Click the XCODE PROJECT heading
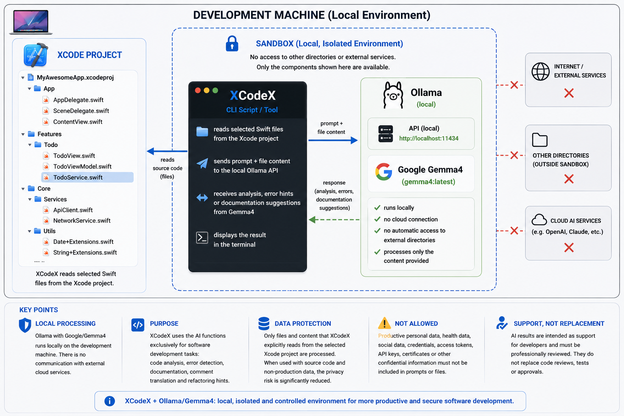Screen dimensions: 624x416 [89, 55]
